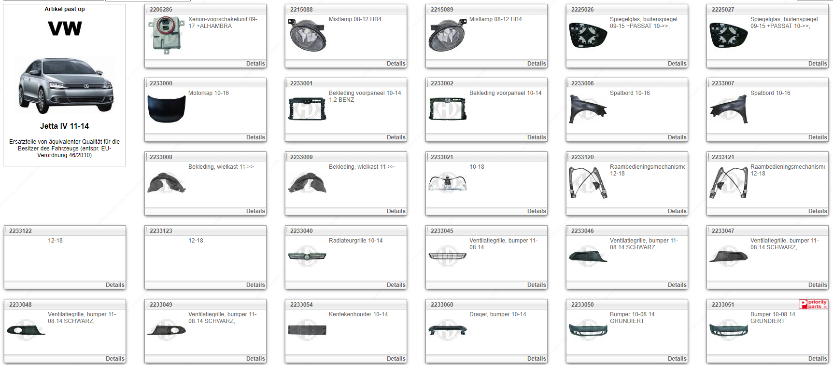Click the priority parts badge
This screenshot has width=833, height=365.
pos(814,304)
